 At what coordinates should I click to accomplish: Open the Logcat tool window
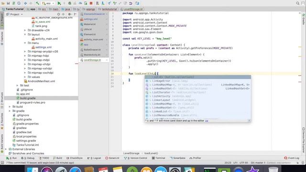[x=94, y=158]
